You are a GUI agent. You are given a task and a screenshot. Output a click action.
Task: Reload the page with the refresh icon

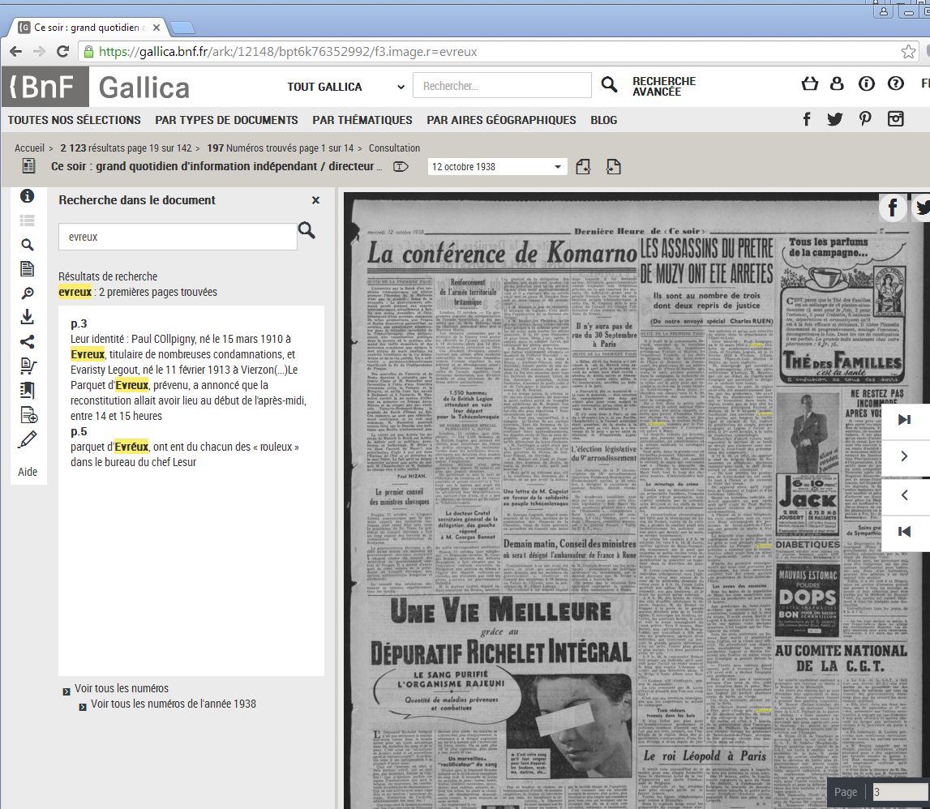pyautogui.click(x=62, y=52)
